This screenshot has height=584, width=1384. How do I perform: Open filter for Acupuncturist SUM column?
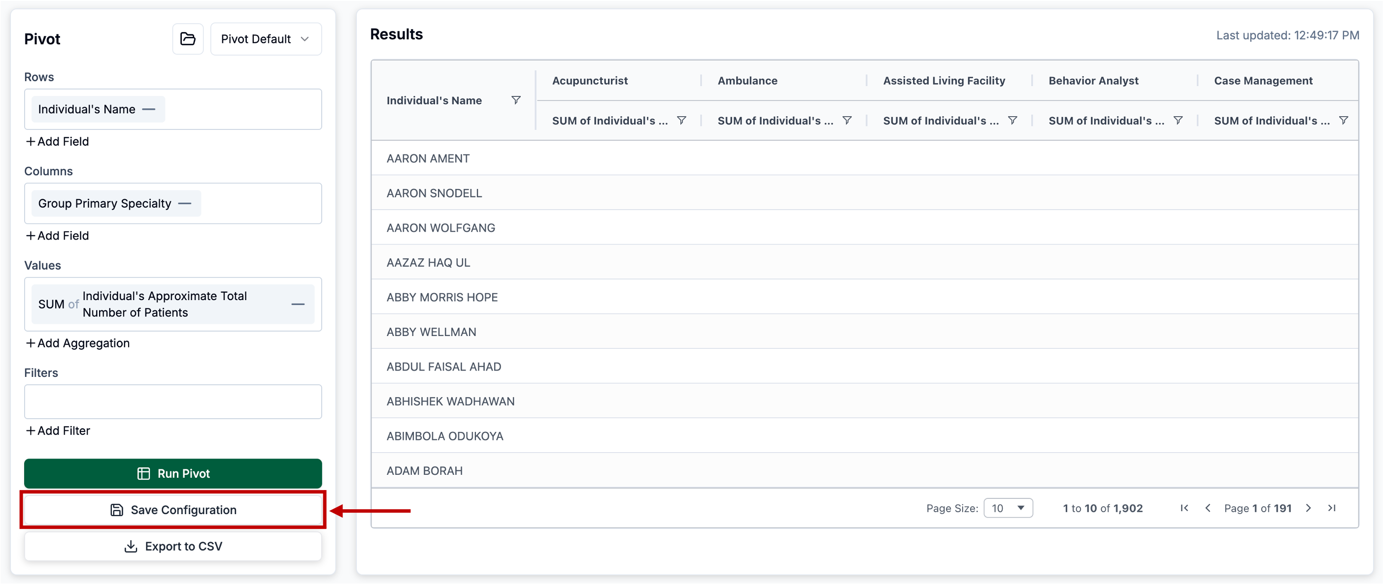[681, 121]
